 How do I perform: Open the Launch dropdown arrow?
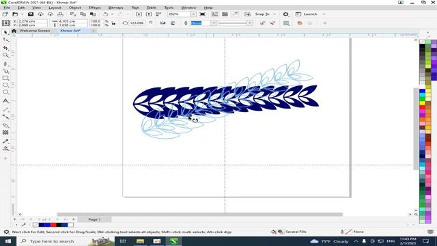pyautogui.click(x=324, y=14)
